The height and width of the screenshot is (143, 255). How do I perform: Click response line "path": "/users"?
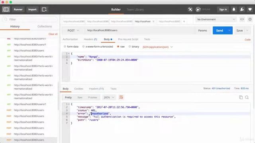click(x=88, y=120)
